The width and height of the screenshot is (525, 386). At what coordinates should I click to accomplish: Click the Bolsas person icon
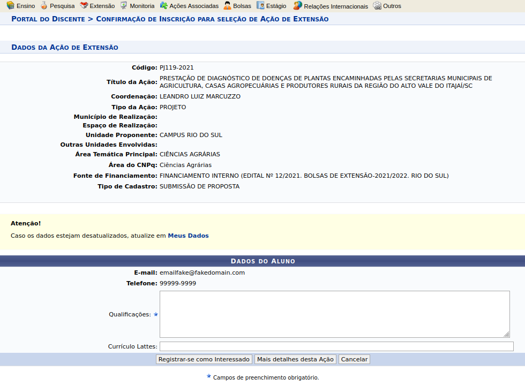pyautogui.click(x=227, y=5)
